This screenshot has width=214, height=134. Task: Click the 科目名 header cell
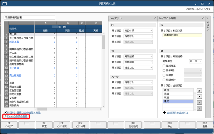tap(22, 29)
